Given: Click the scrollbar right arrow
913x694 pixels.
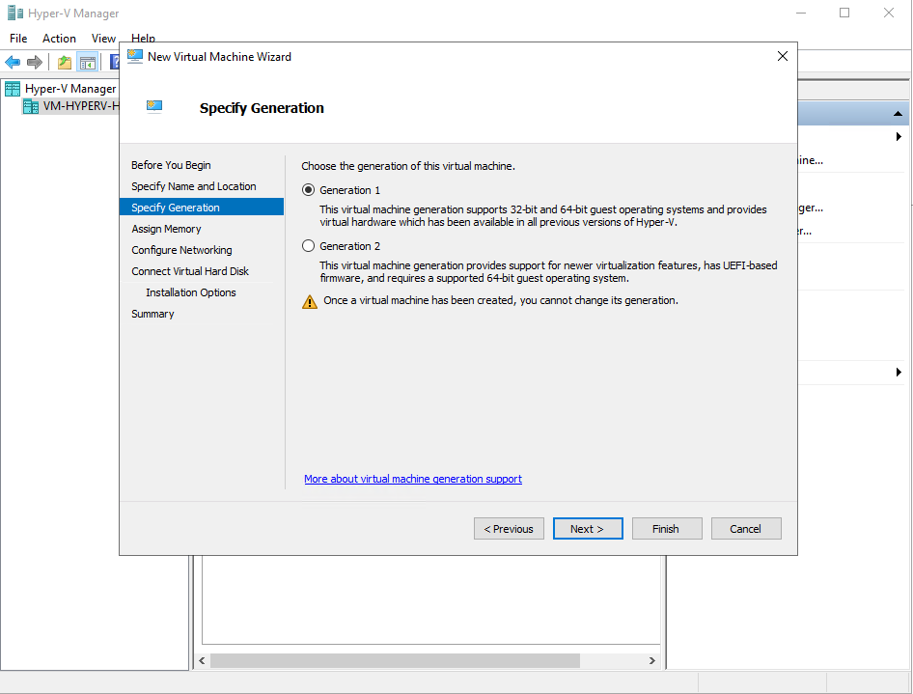Looking at the screenshot, I should (x=652, y=660).
